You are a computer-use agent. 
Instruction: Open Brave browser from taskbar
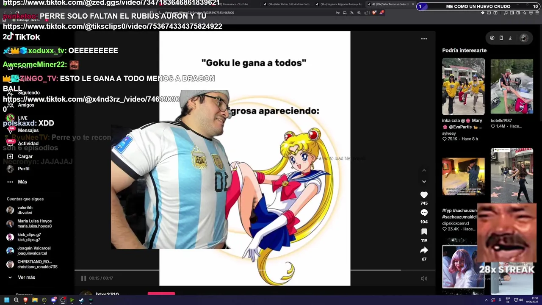click(25, 300)
